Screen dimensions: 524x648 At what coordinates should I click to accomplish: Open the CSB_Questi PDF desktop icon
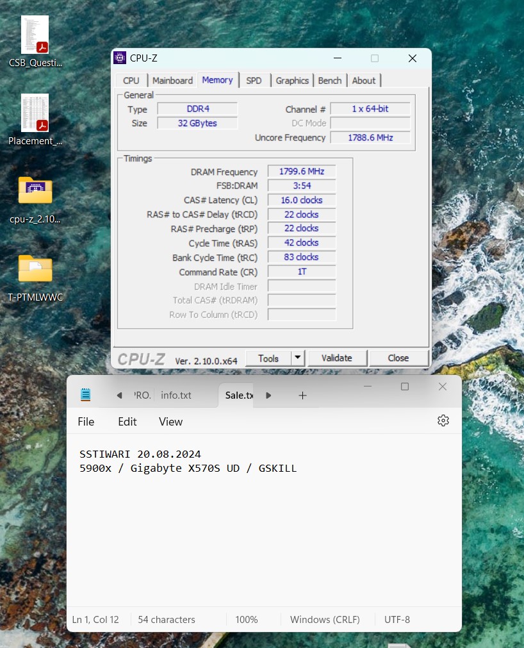click(35, 35)
